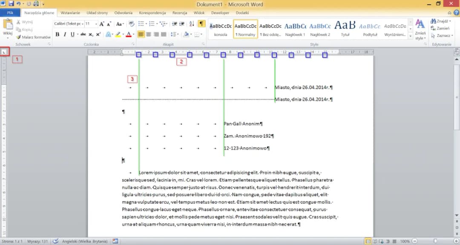Image resolution: width=460 pixels, height=245 pixels.
Task: Click the grow font size icon
Action: coord(102,24)
